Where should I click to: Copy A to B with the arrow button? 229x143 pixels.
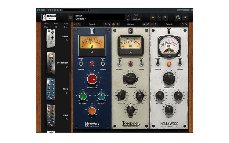pyautogui.click(x=159, y=17)
